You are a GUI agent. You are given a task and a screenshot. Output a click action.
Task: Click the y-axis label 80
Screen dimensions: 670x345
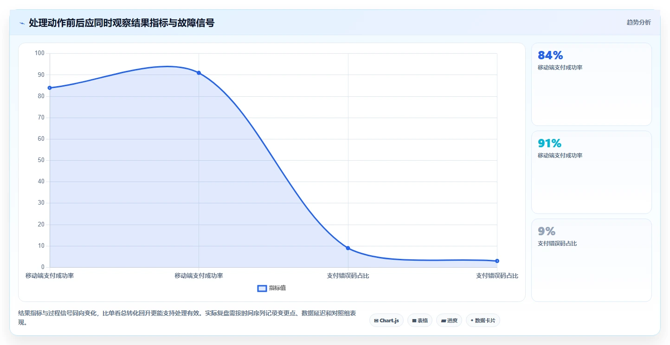[x=41, y=96]
